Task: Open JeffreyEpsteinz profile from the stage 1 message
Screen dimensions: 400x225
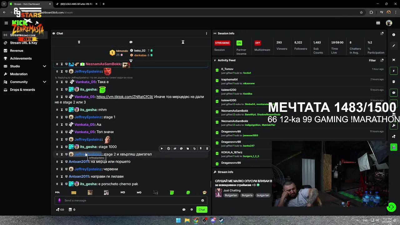Action: click(88, 117)
